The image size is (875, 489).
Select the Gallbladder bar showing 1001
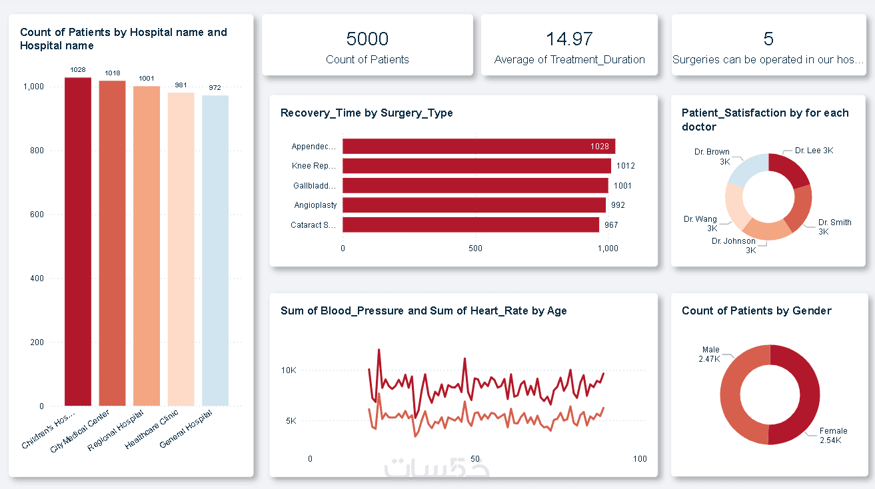tap(474, 186)
